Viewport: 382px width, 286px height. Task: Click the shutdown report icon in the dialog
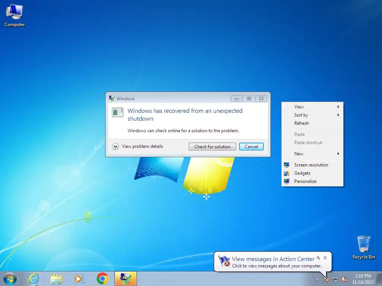click(x=118, y=112)
